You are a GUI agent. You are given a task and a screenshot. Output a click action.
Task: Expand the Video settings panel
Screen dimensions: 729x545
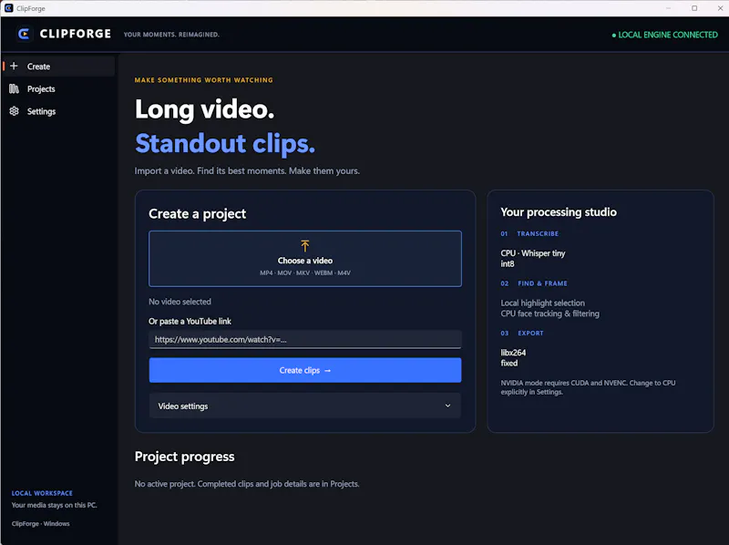click(305, 406)
